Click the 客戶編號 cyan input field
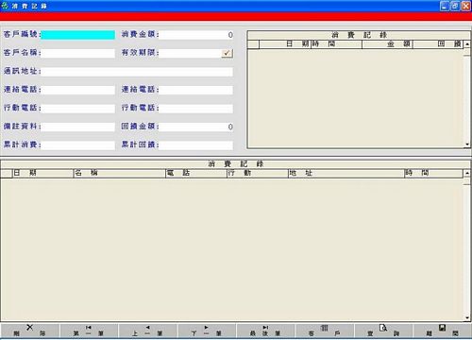 point(78,35)
